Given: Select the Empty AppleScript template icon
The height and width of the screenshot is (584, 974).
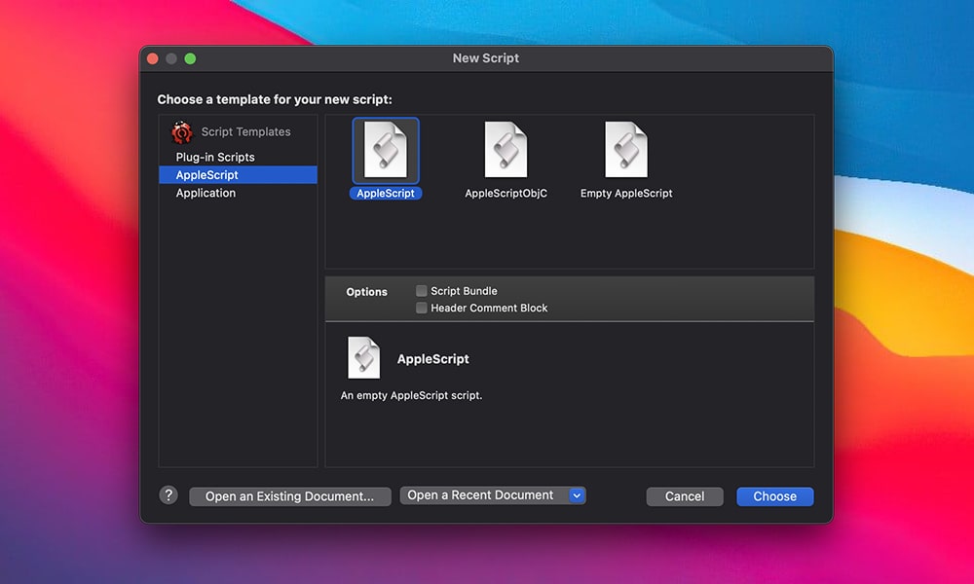Looking at the screenshot, I should [x=626, y=149].
